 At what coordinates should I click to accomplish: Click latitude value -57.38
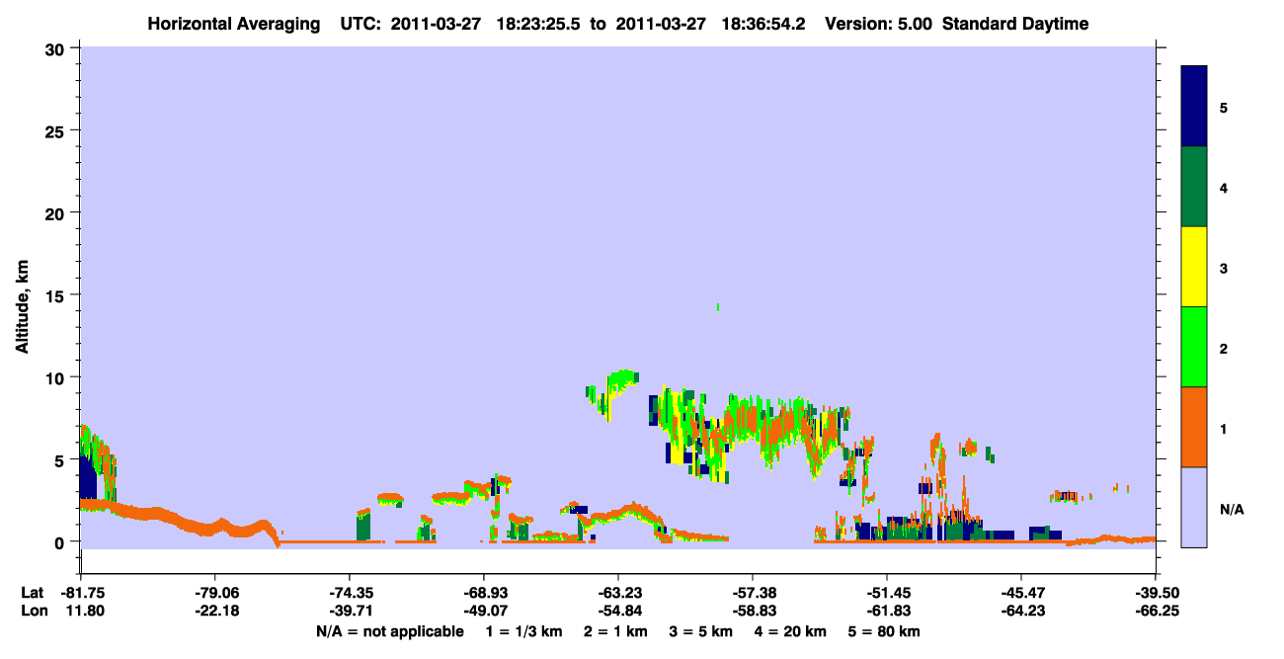753,593
